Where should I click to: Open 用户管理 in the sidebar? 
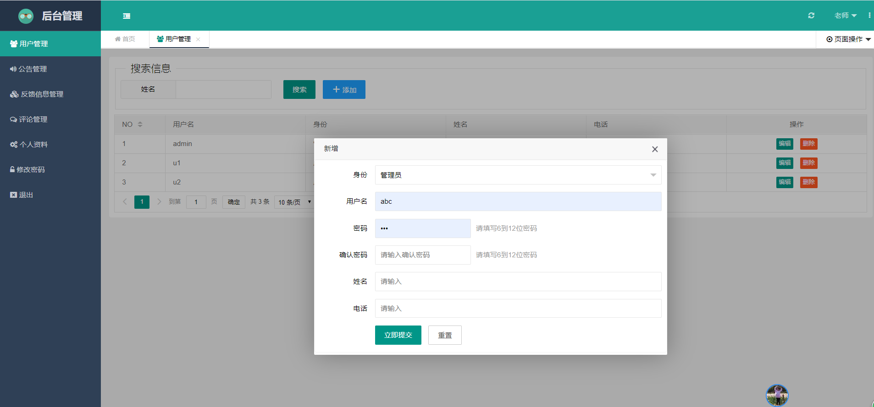(x=50, y=43)
